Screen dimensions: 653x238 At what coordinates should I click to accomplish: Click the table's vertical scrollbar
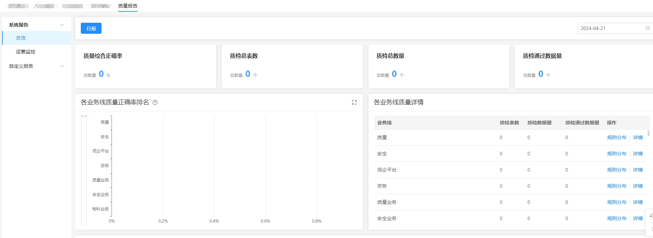(x=648, y=133)
